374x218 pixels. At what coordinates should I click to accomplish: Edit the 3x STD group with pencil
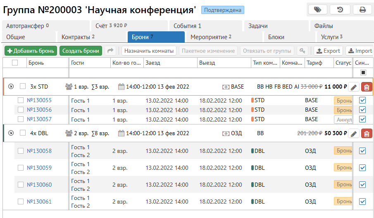353,87
